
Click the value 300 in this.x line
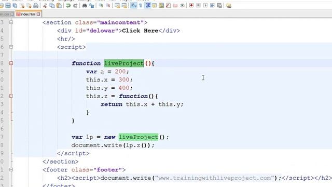pyautogui.click(x=124, y=79)
